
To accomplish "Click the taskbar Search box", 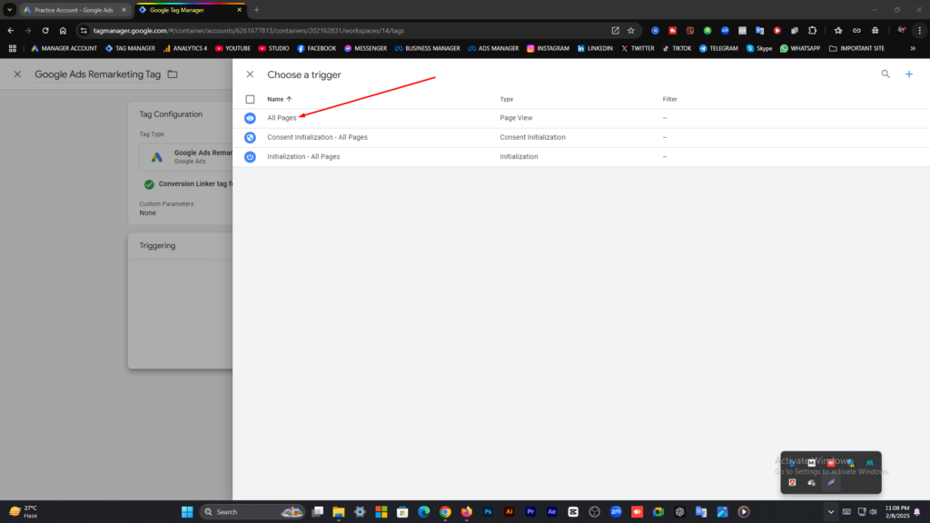I will 252,512.
